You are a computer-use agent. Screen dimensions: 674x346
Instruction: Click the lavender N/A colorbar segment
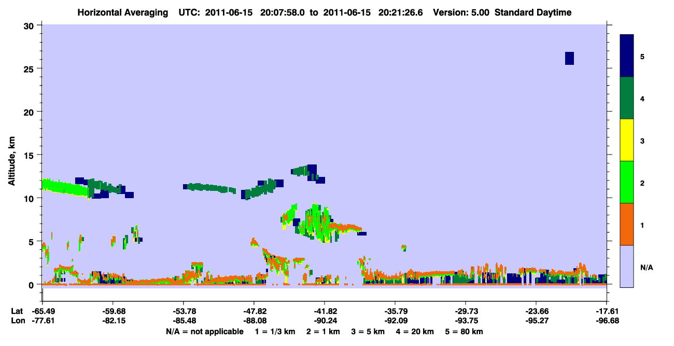tap(627, 266)
